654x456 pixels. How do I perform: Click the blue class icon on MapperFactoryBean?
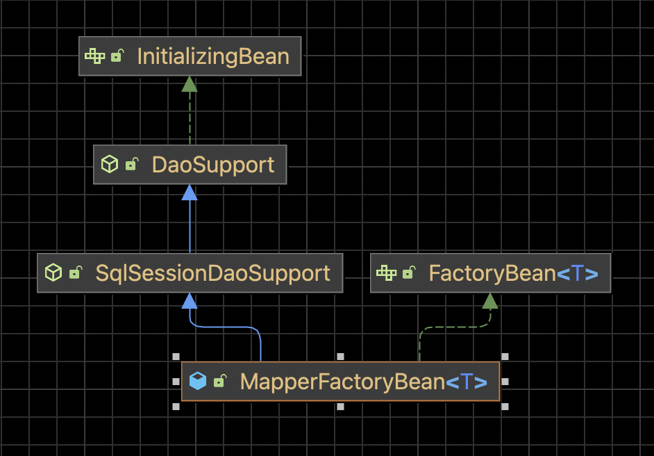click(x=198, y=381)
